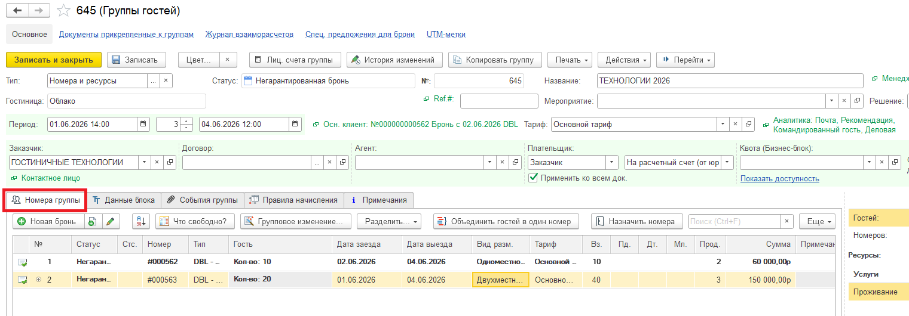
Task: Switch to the Данные блока tab
Action: (x=124, y=200)
